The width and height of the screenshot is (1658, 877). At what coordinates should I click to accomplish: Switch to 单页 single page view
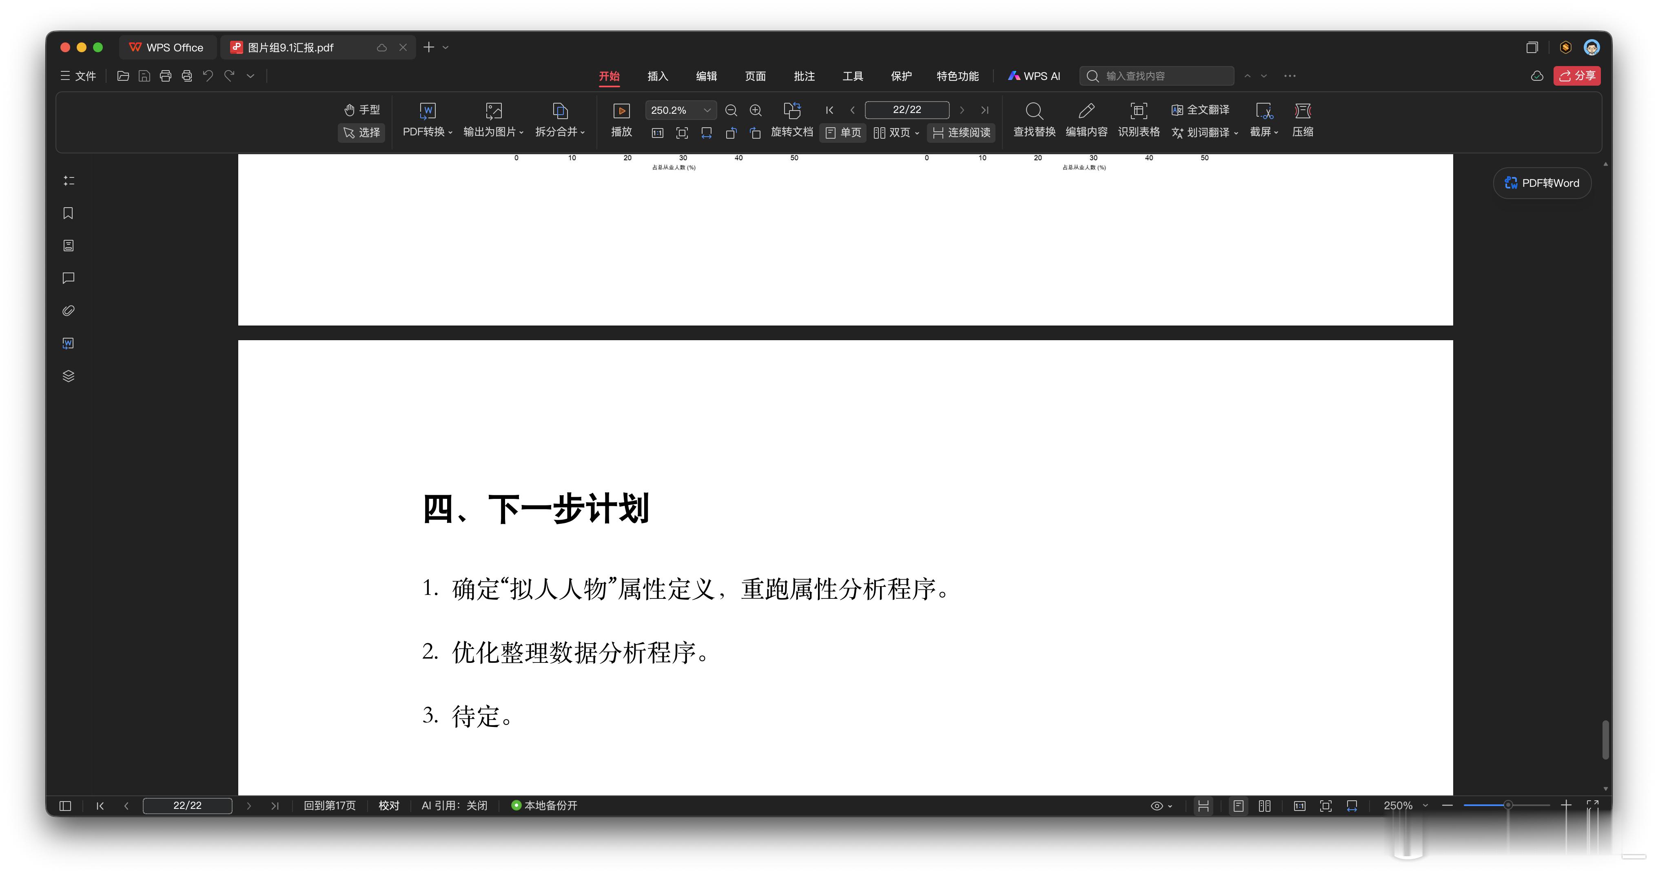pos(843,133)
